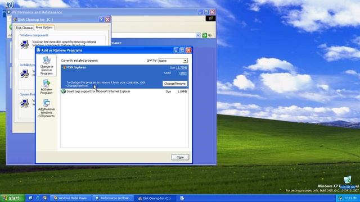Click Show Desktop quick launch icon
360x202 pixels.
point(38,198)
